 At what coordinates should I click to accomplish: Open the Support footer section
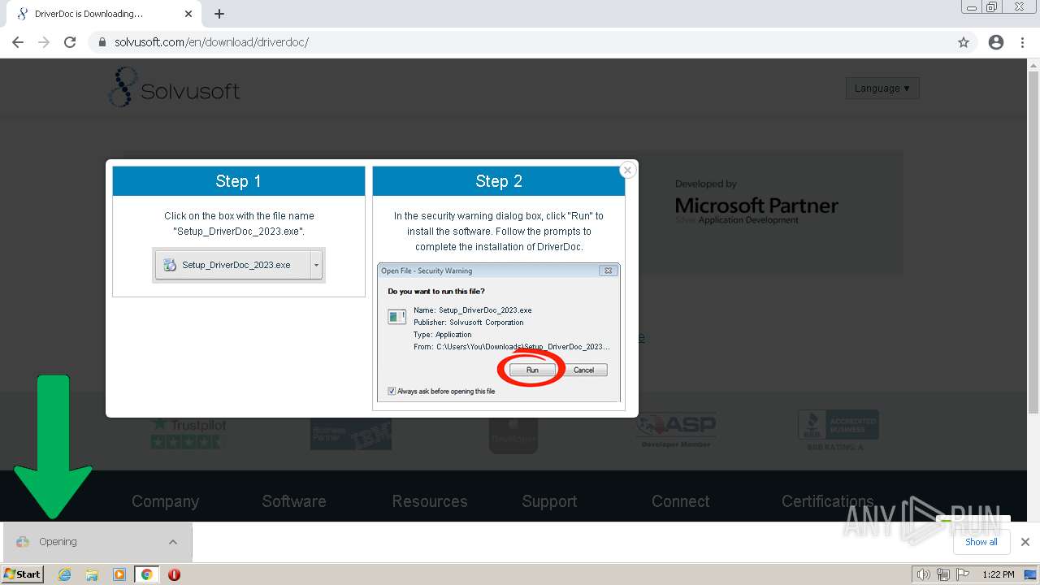click(549, 501)
